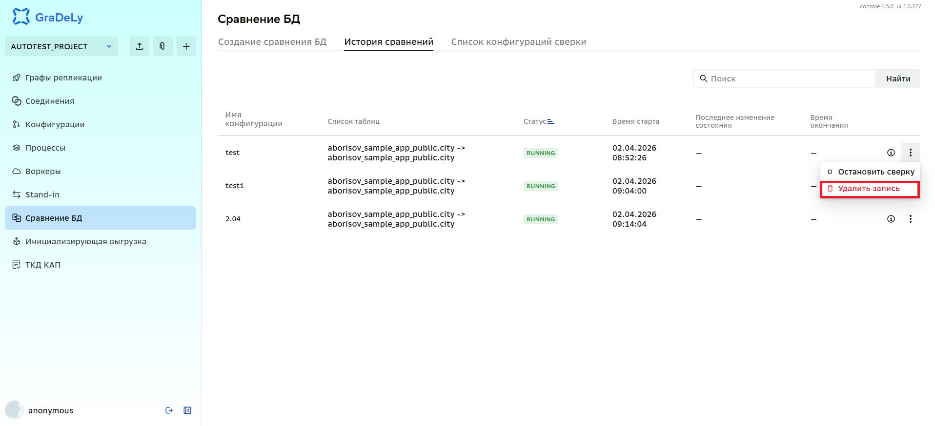Open three-dots menu for 2.04 row

point(911,219)
